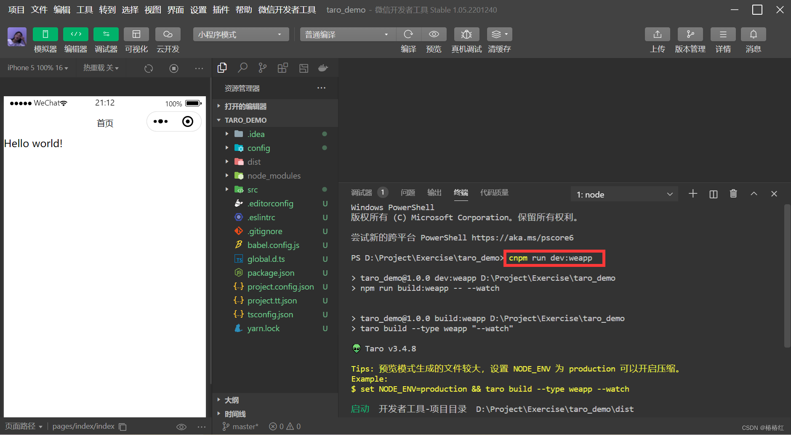
Task: Open the 小程序模式 mode dropdown
Action: pyautogui.click(x=240, y=34)
